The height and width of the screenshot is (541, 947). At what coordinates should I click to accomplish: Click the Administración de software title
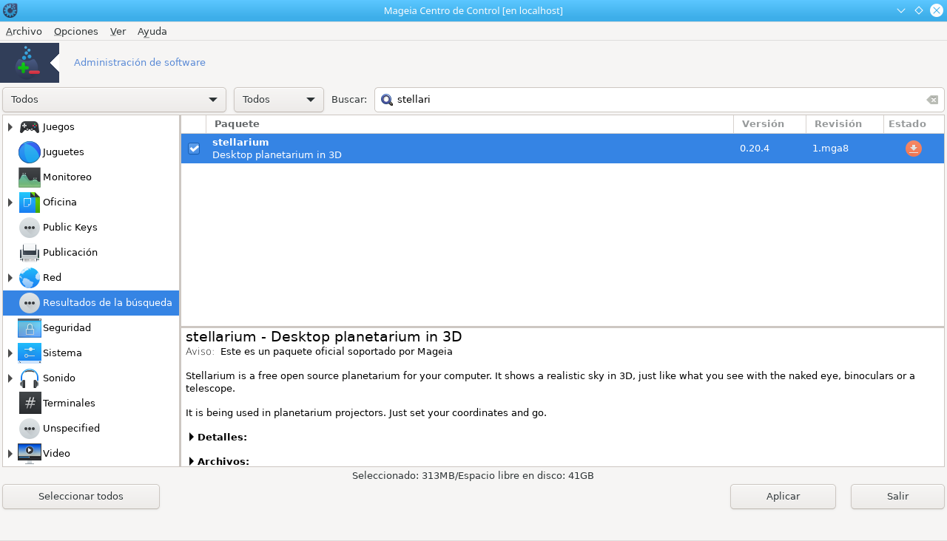[x=140, y=63]
